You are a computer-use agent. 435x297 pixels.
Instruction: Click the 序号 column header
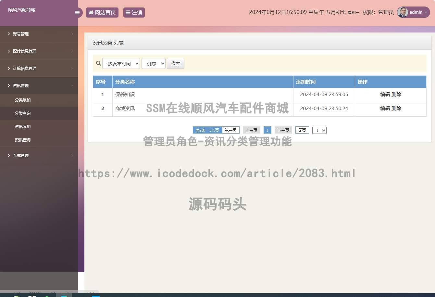(103, 82)
